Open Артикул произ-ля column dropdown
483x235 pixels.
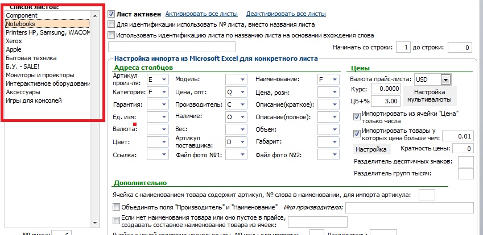point(164,79)
